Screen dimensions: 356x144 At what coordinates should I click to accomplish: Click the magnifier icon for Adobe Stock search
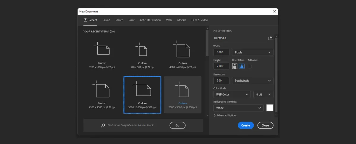[103, 125]
